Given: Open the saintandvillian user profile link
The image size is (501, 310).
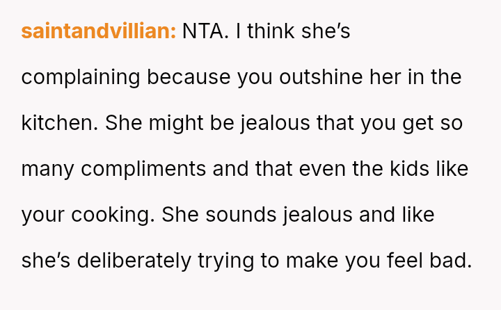Looking at the screenshot, I should tap(98, 32).
